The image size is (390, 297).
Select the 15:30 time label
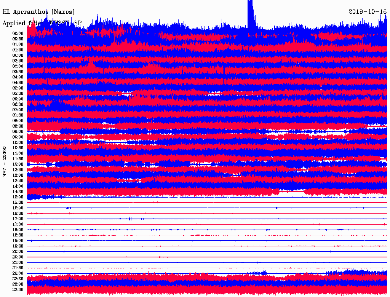click(x=18, y=203)
